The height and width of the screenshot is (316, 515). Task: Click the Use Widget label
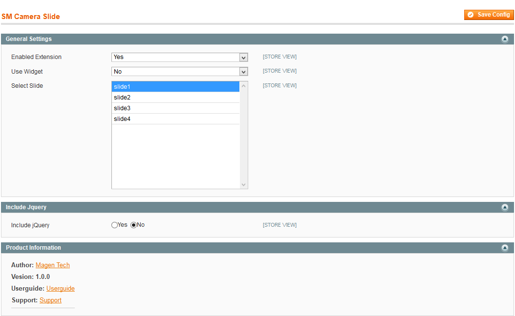click(27, 72)
